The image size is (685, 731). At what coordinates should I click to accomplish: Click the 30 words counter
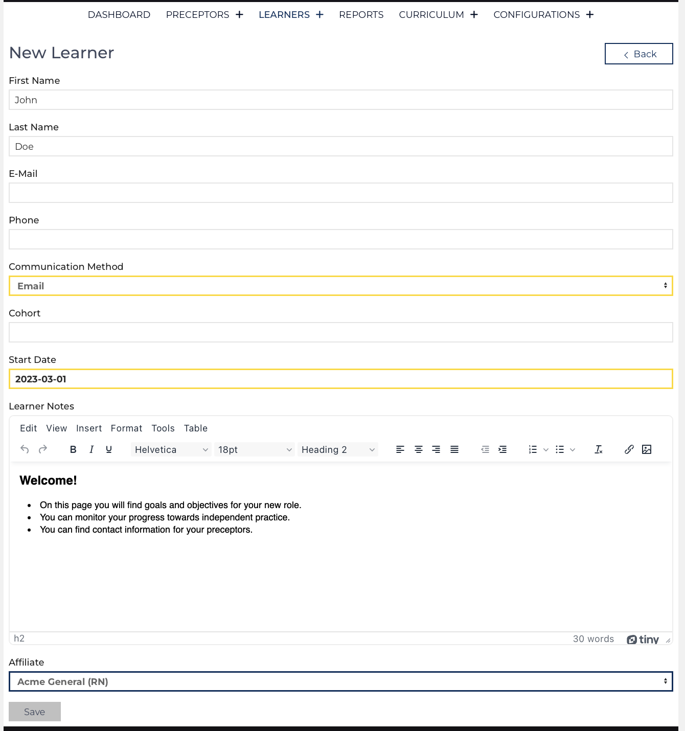point(593,639)
